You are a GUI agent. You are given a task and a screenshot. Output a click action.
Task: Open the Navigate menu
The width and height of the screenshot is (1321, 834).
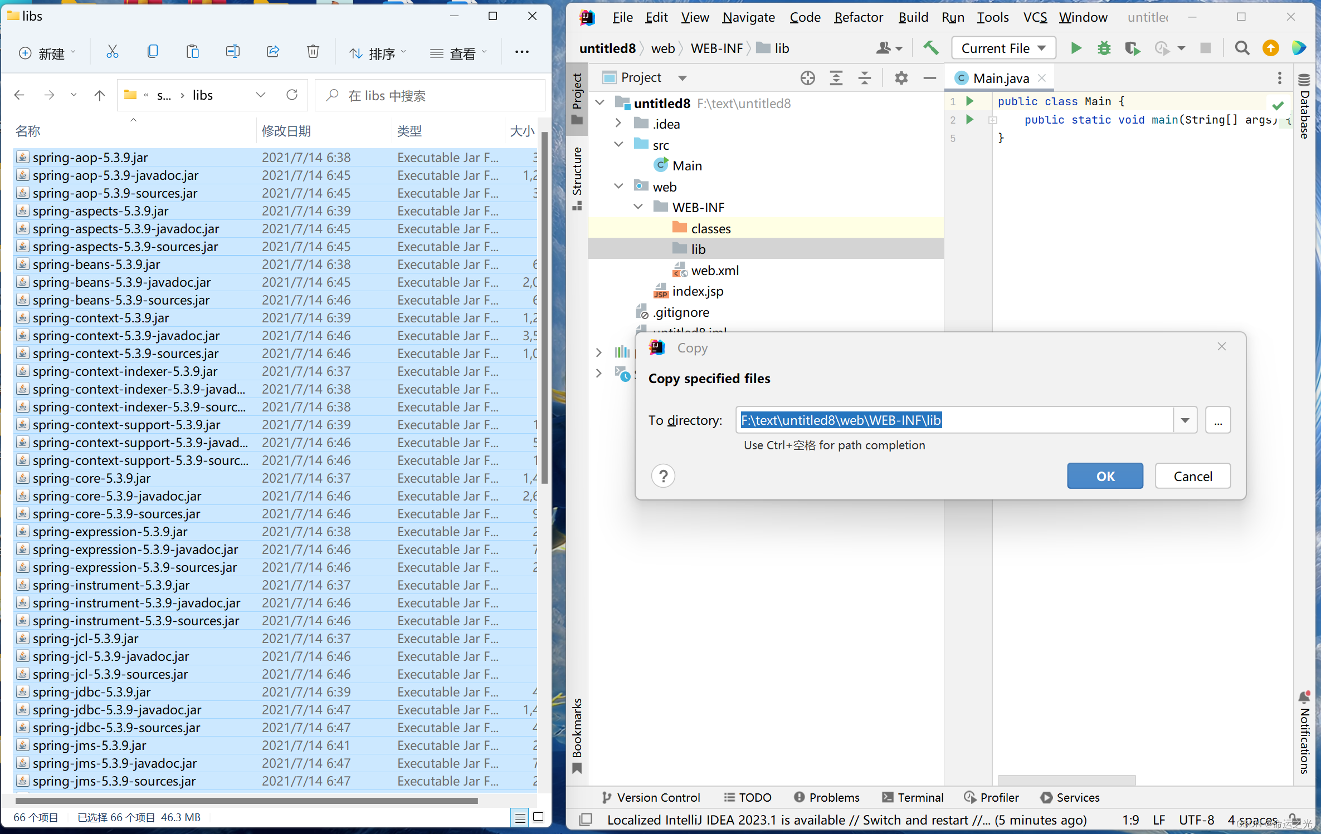click(748, 17)
